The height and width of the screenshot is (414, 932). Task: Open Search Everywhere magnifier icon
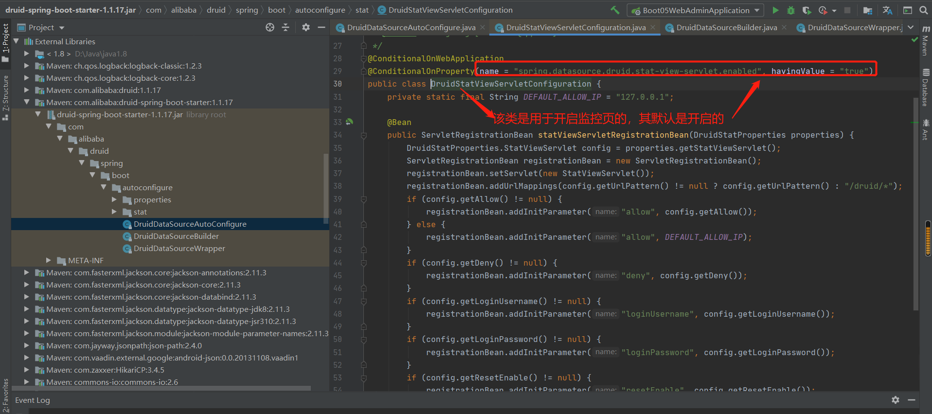[x=923, y=10]
